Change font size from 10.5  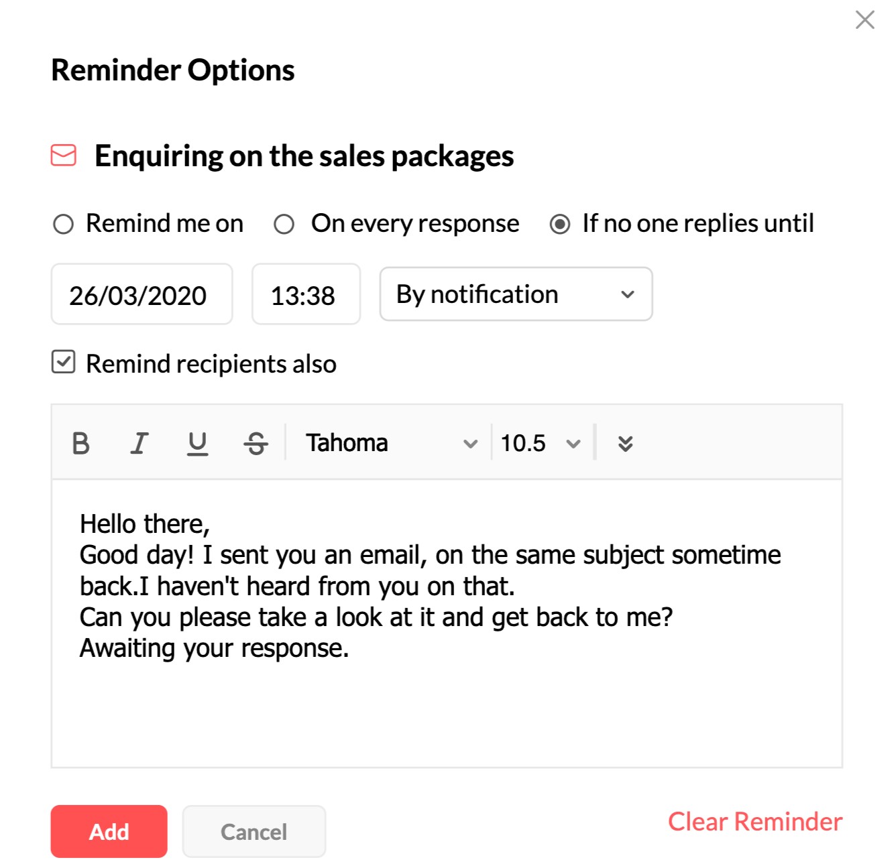tap(525, 442)
